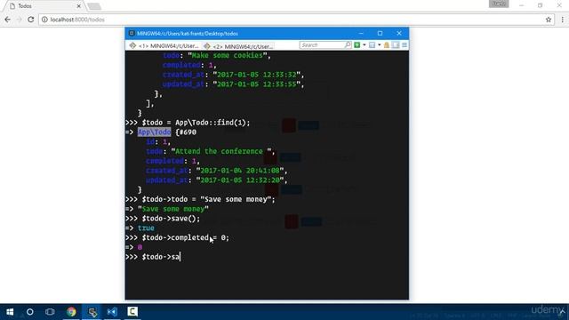Click the "Attend the conference" string
The height and width of the screenshot is (320, 569).
pos(221,151)
